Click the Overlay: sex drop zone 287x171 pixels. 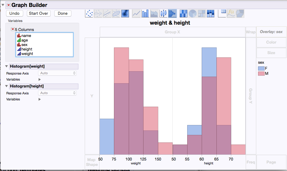(271, 32)
